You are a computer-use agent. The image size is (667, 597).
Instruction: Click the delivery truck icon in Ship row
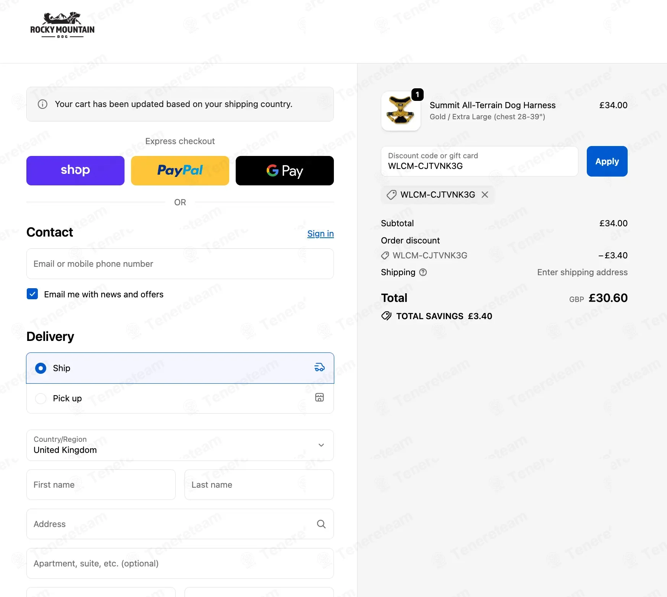[319, 368]
